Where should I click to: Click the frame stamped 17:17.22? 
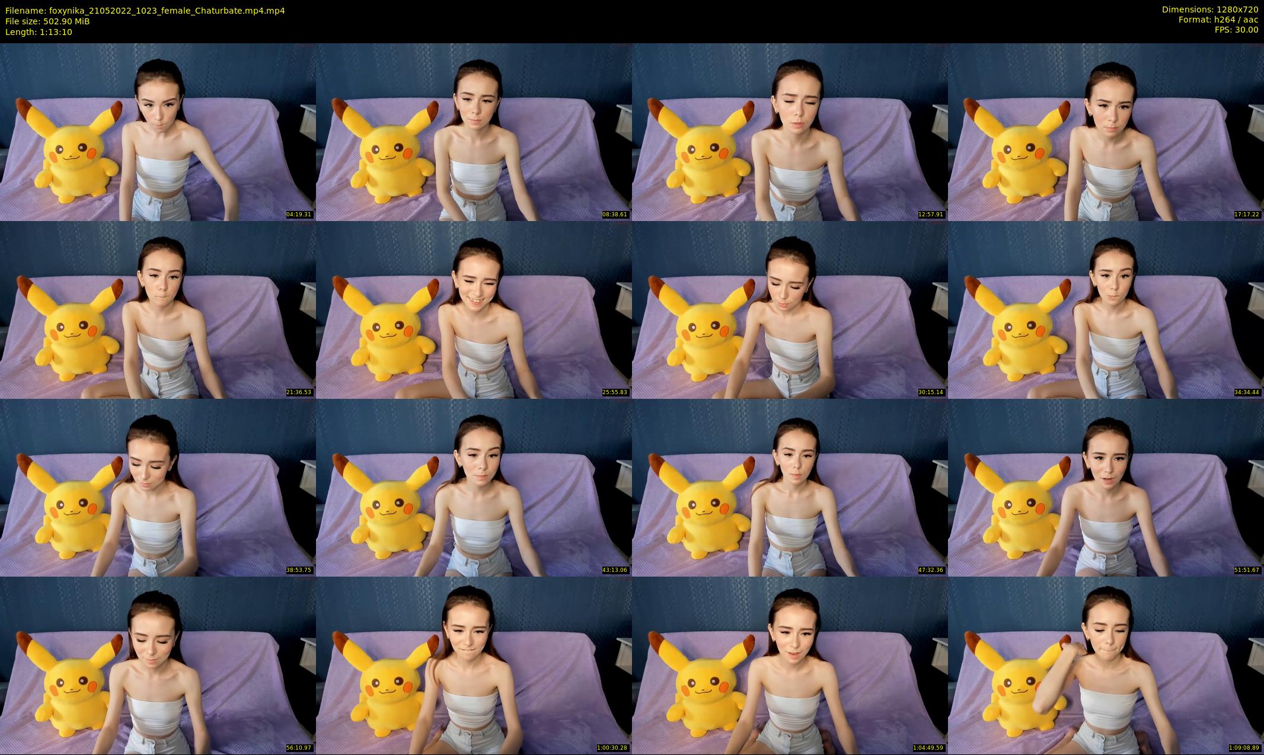(1106, 132)
